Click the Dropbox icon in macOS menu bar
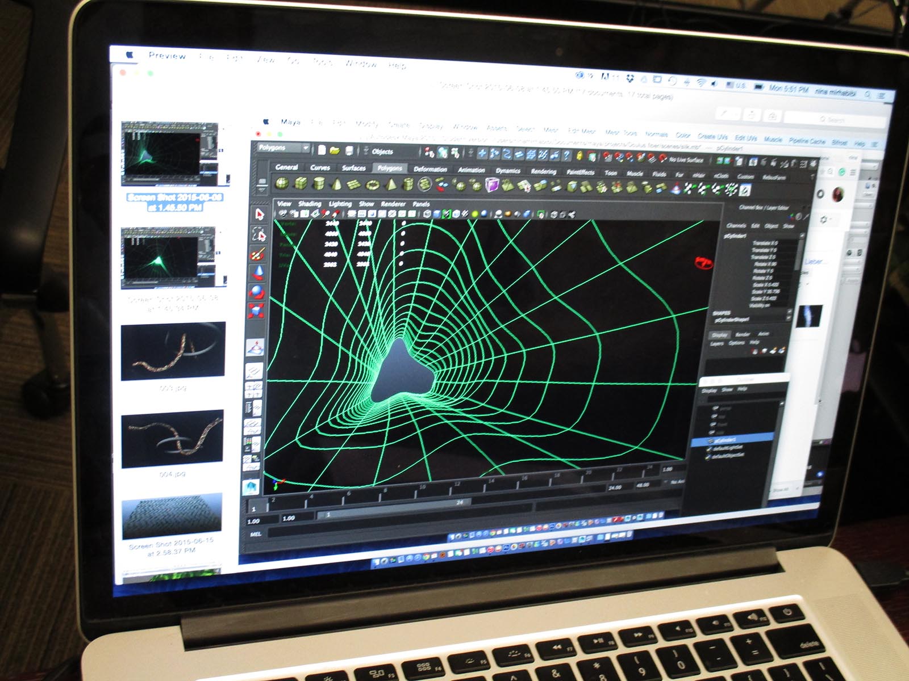Image resolution: width=909 pixels, height=681 pixels. (x=630, y=78)
